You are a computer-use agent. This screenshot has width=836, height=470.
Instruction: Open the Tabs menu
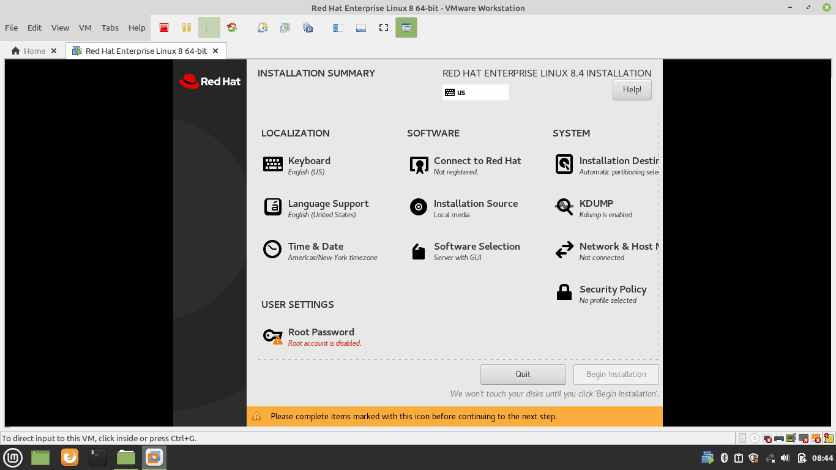(x=110, y=28)
